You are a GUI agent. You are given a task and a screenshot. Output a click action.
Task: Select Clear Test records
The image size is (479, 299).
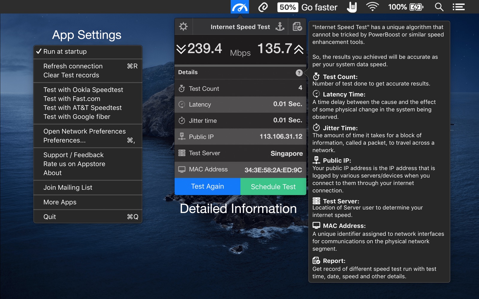pos(88,75)
